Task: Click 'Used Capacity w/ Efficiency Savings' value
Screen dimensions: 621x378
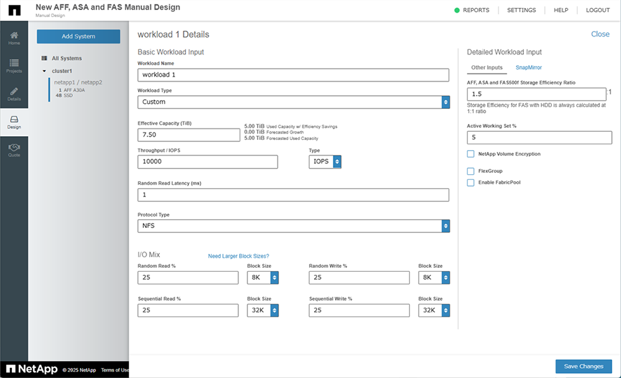Action: click(x=254, y=126)
